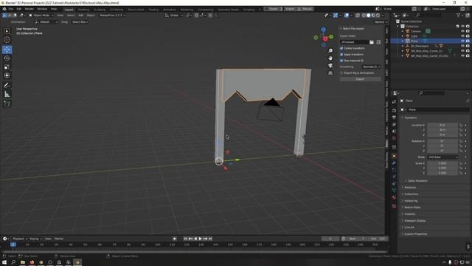Toggle Center transform checkbox

(341, 48)
